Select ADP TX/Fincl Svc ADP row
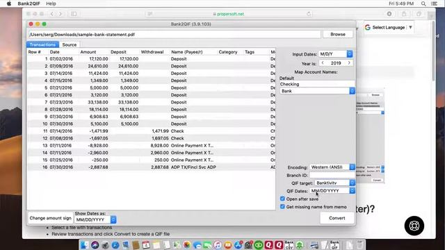Viewport: 445px width, 250px height. coord(152,167)
